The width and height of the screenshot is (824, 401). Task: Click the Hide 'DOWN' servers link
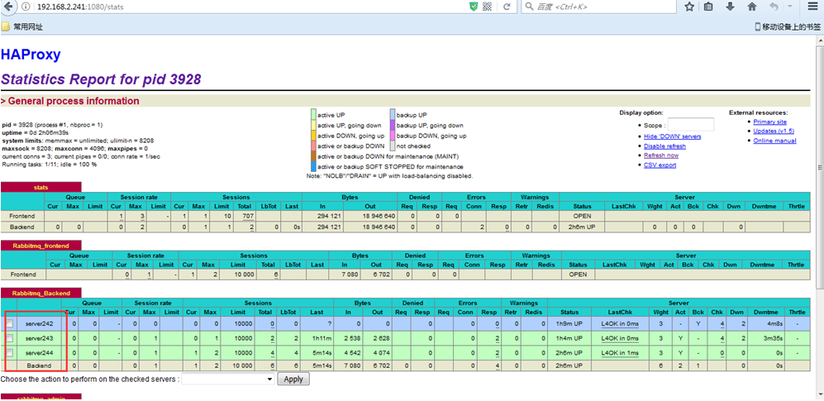click(x=672, y=136)
